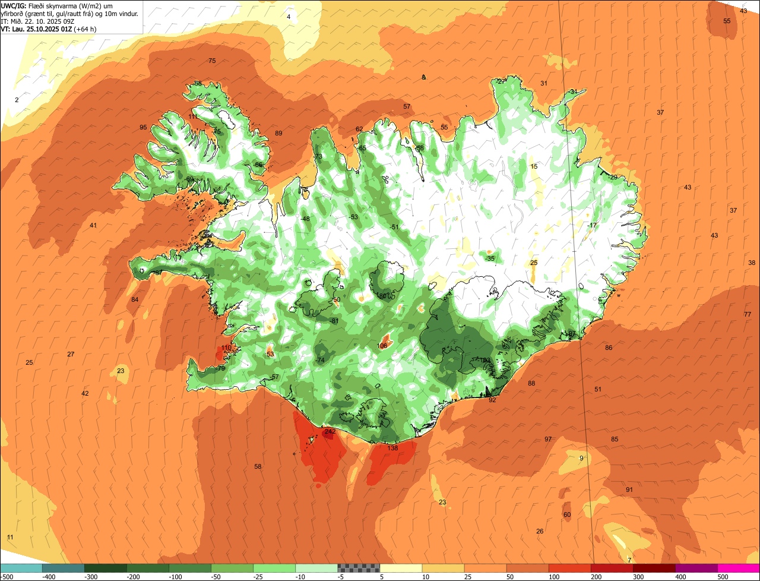Click the -35 value in eastern highlands

490,258
